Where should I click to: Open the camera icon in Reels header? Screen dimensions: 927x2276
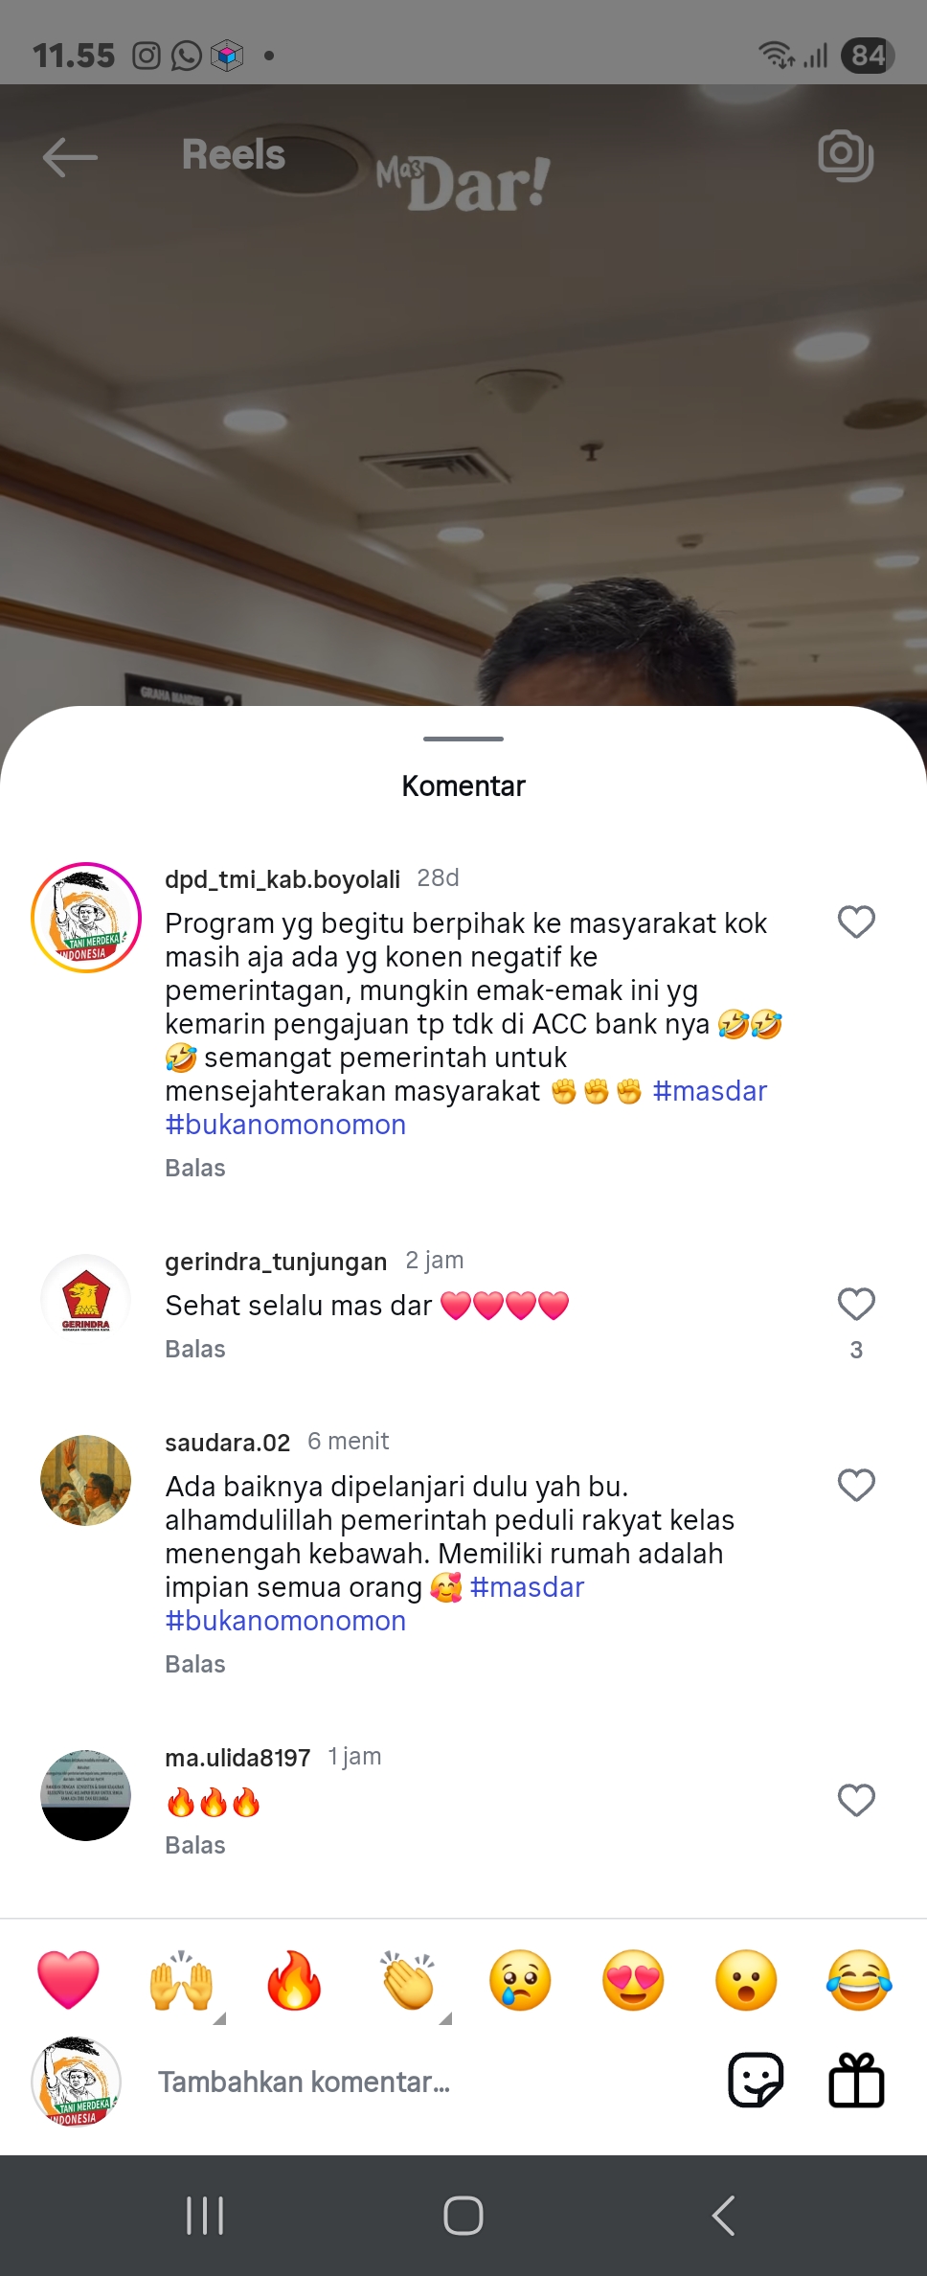tap(846, 155)
